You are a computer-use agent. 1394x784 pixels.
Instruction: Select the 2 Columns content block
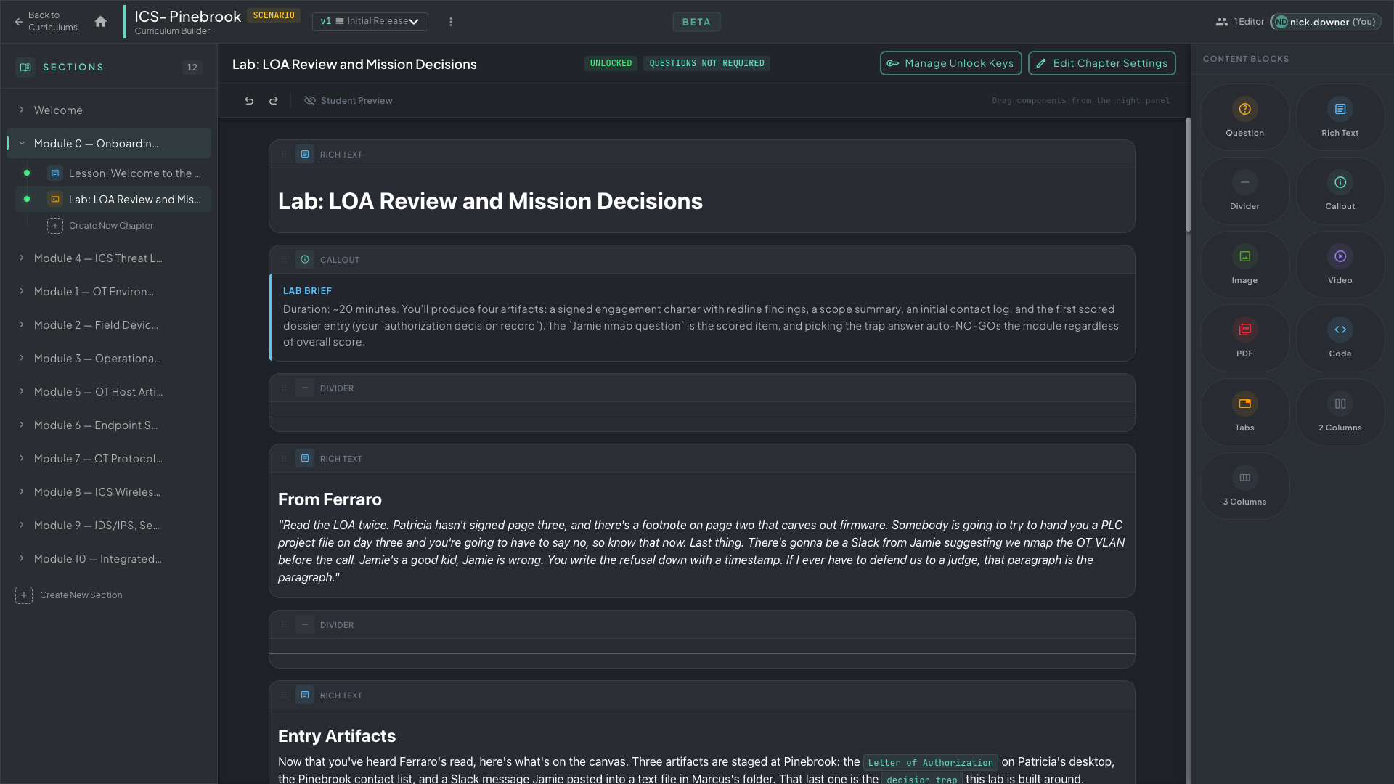pos(1340,412)
